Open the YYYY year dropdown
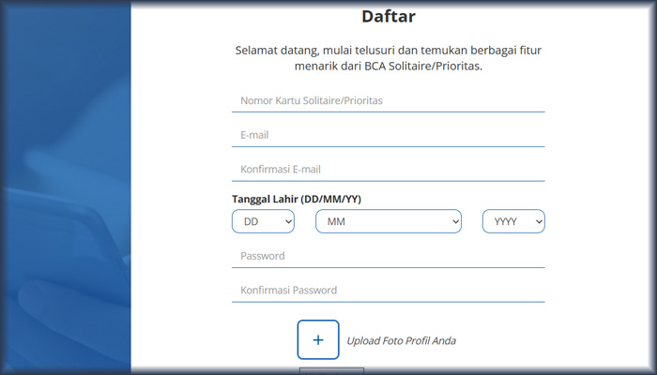 coord(513,221)
